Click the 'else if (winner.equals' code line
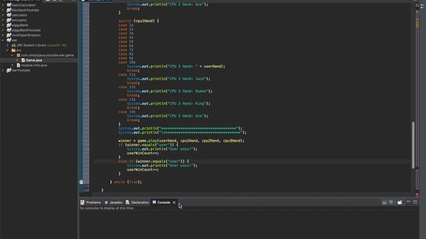 (x=154, y=161)
